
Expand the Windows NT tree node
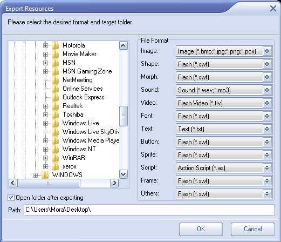(45, 149)
